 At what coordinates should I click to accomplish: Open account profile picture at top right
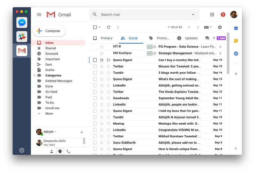[x=234, y=15]
